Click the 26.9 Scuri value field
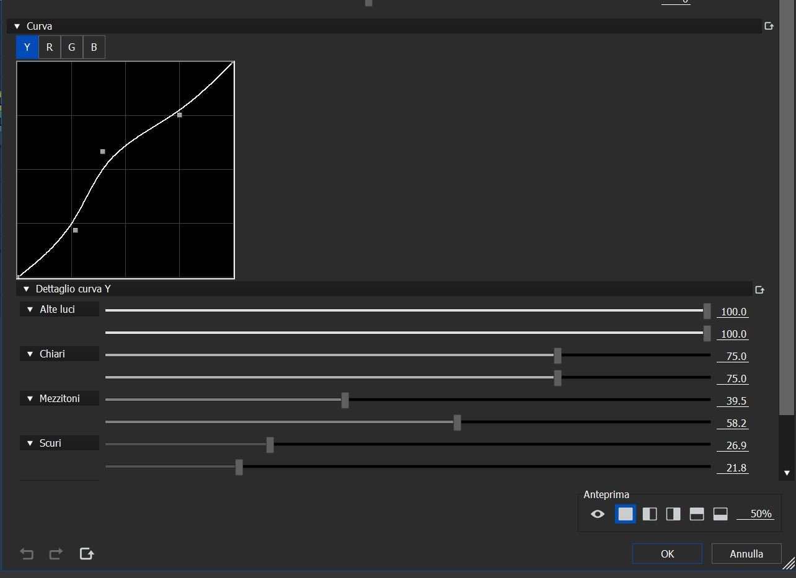The width and height of the screenshot is (796, 578). 733,446
